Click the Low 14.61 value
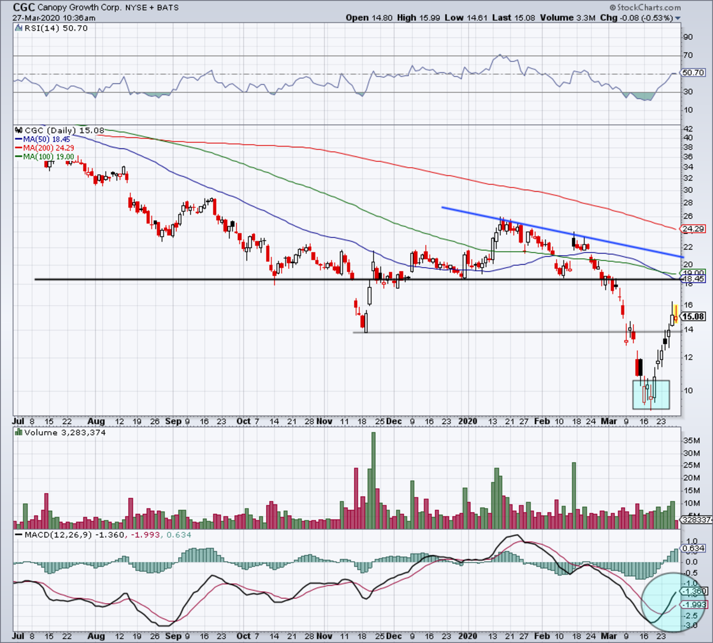Screen dimensions: 713x643 pyautogui.click(x=467, y=18)
